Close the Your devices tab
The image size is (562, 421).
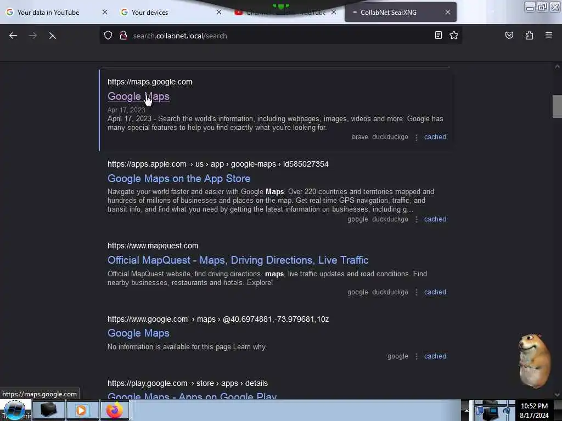click(219, 12)
